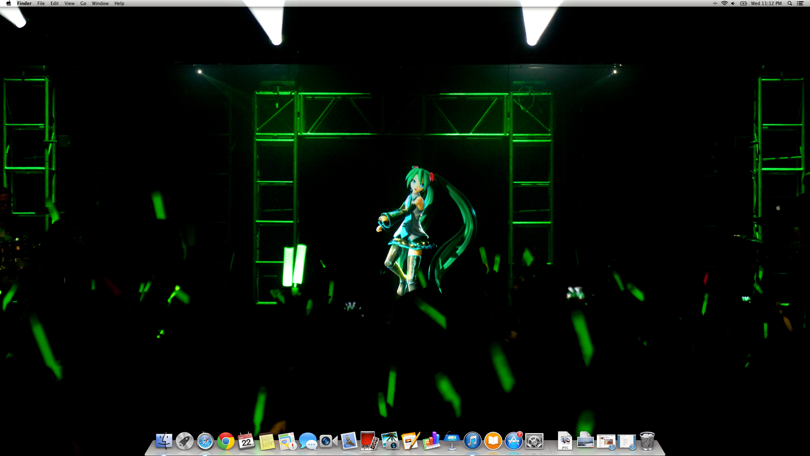Click the Wed 11:12 PM clock
This screenshot has width=810, height=456.
tap(766, 3)
